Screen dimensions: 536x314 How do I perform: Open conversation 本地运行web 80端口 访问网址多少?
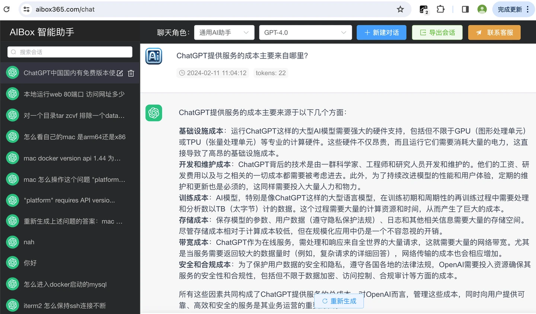pyautogui.click(x=70, y=94)
